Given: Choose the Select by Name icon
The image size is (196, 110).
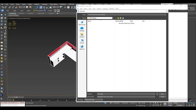Looking at the screenshot, I should coord(30,7).
